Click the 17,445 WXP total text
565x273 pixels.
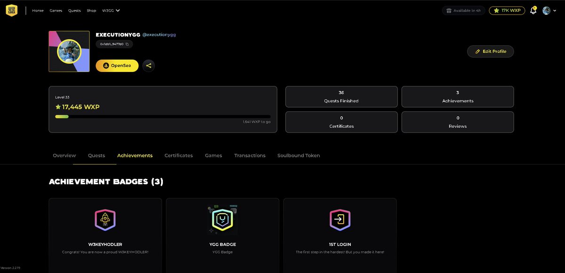(x=81, y=107)
